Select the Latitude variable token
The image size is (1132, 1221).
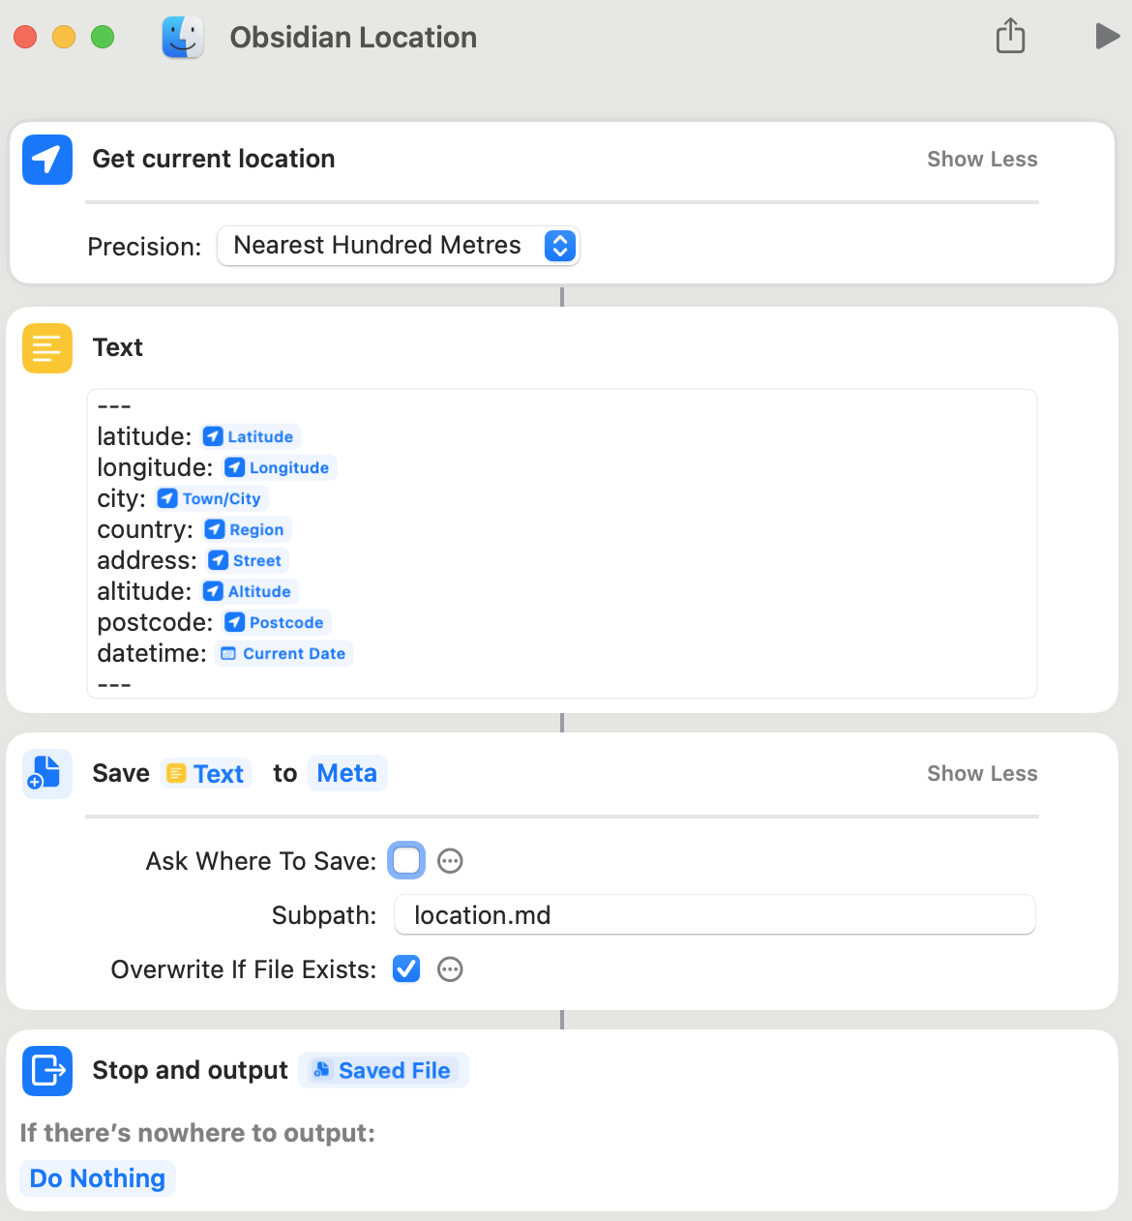click(251, 436)
